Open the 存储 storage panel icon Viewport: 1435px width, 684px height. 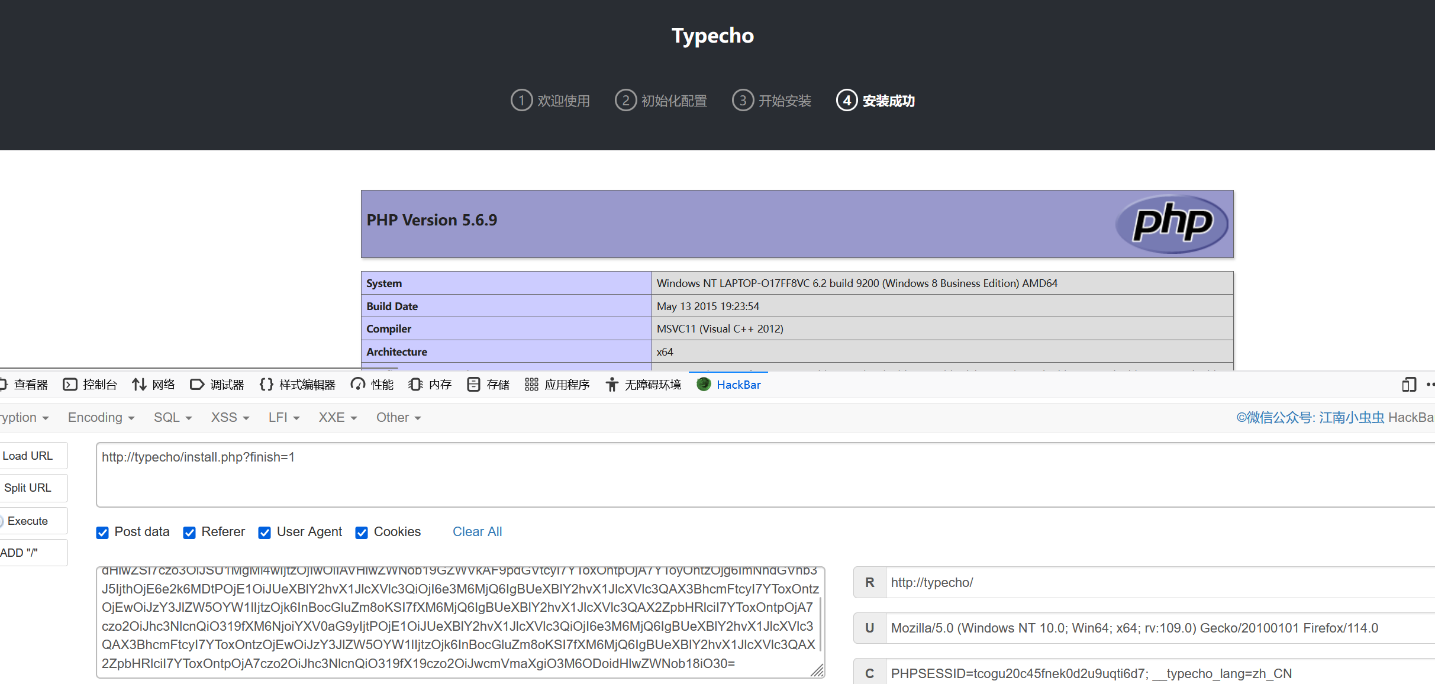(x=473, y=385)
